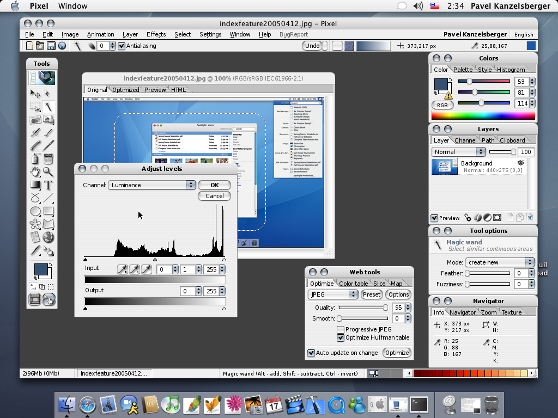The width and height of the screenshot is (558, 418).
Task: Hide the Background layer via eye icon
Action: click(x=520, y=163)
